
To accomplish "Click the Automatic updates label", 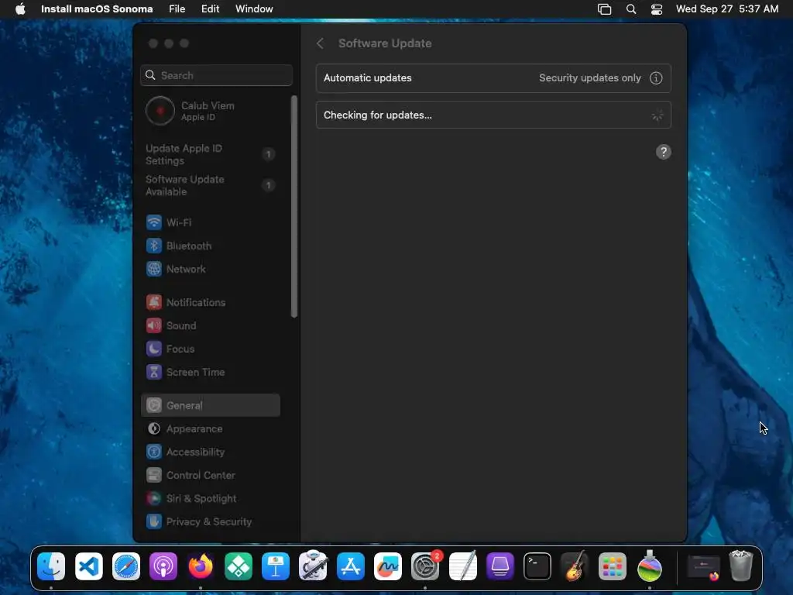I will tap(368, 78).
